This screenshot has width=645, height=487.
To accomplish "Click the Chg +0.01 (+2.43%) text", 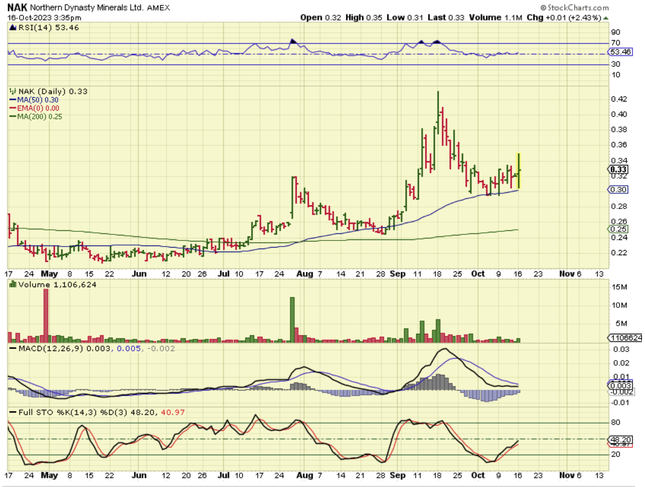I will pos(564,17).
